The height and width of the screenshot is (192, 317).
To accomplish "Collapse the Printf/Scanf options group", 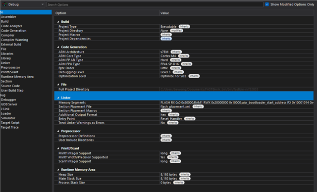I will [x=58, y=148].
